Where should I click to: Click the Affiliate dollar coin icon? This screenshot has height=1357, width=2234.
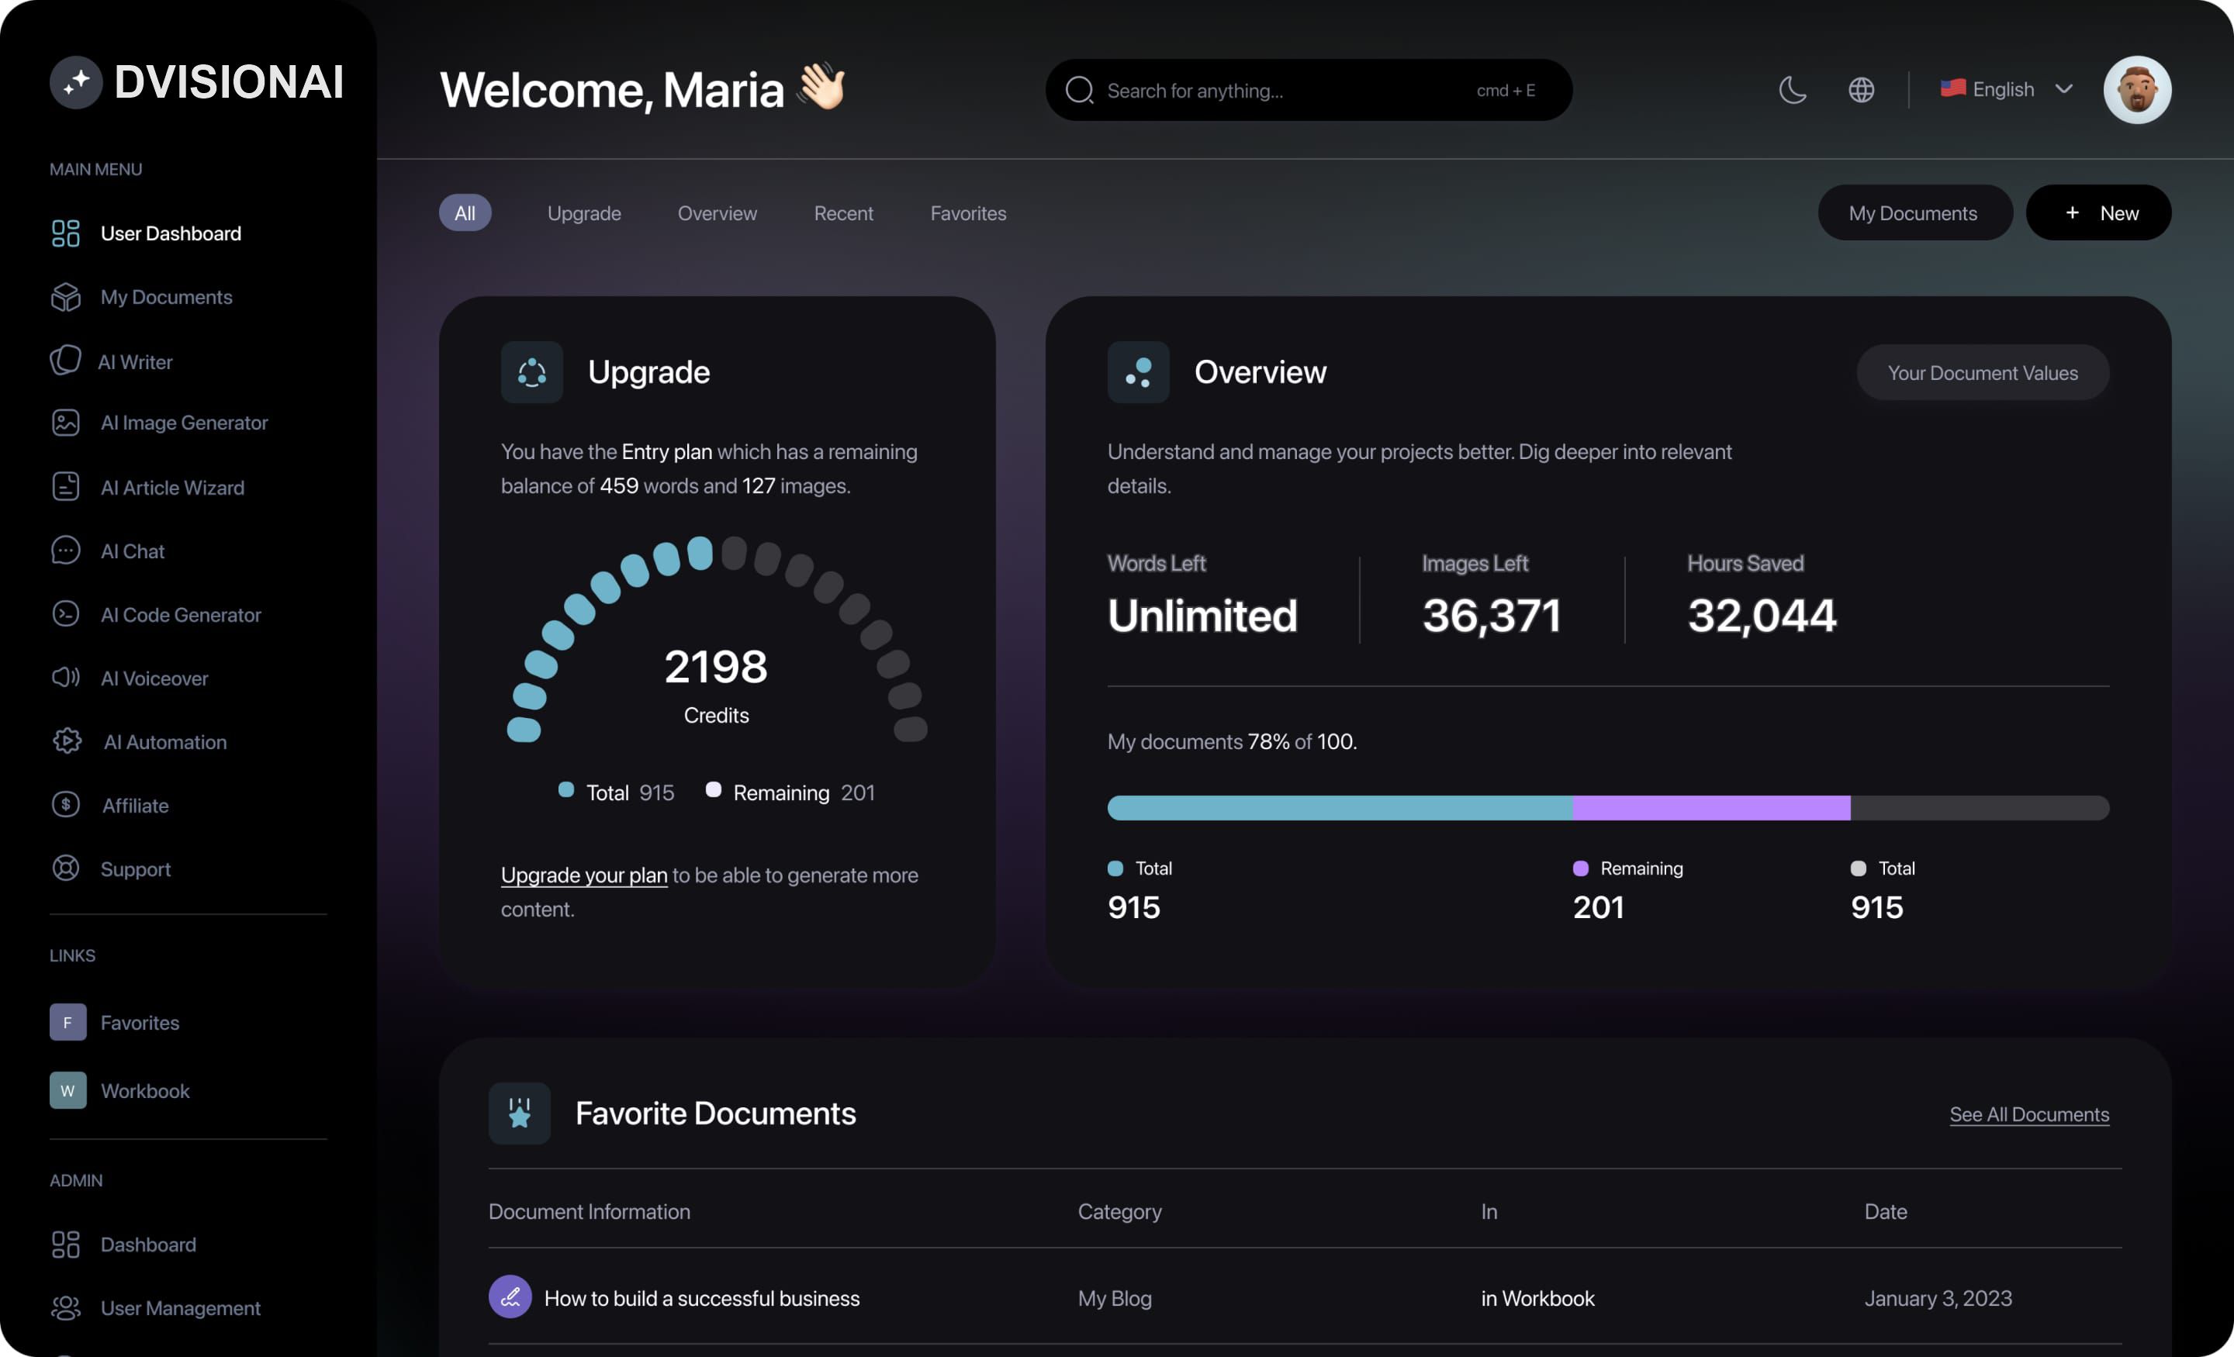click(65, 805)
